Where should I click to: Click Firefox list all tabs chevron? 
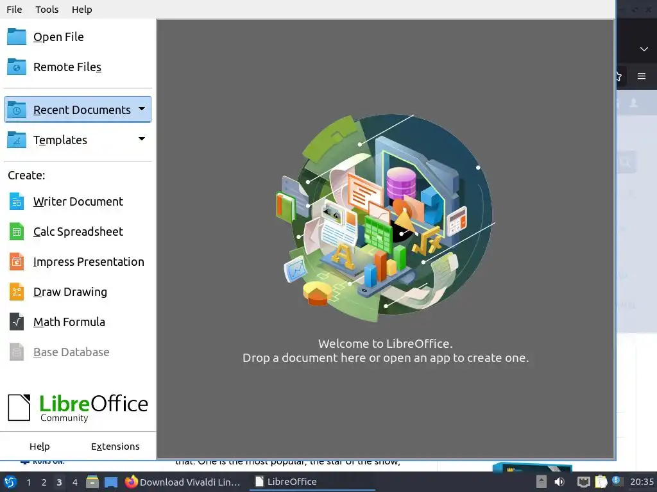coord(644,49)
